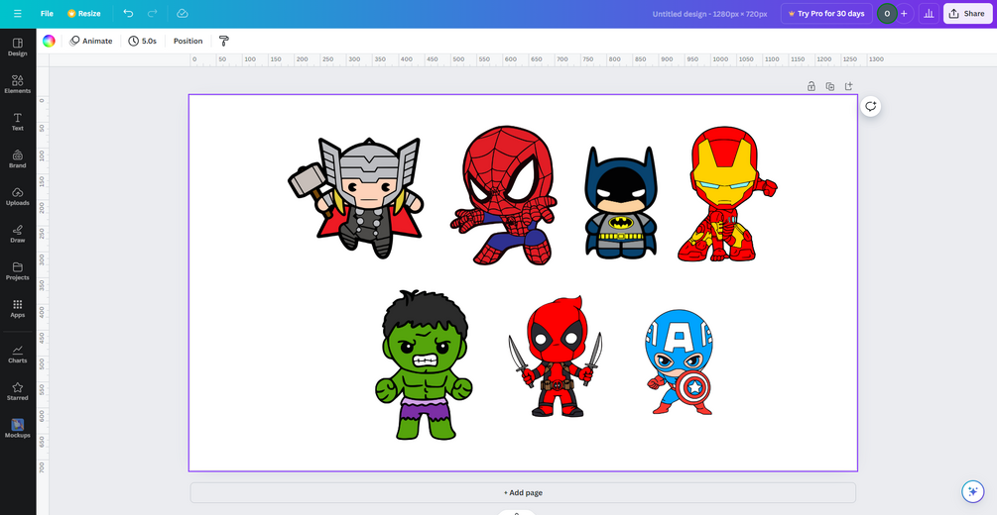Select the Batman character image
This screenshot has width=997, height=515.
(x=621, y=203)
